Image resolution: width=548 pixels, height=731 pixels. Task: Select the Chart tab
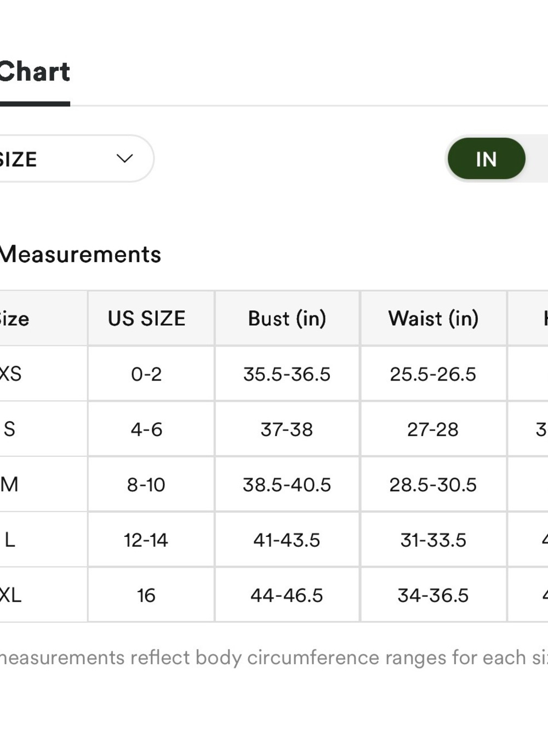click(x=35, y=72)
